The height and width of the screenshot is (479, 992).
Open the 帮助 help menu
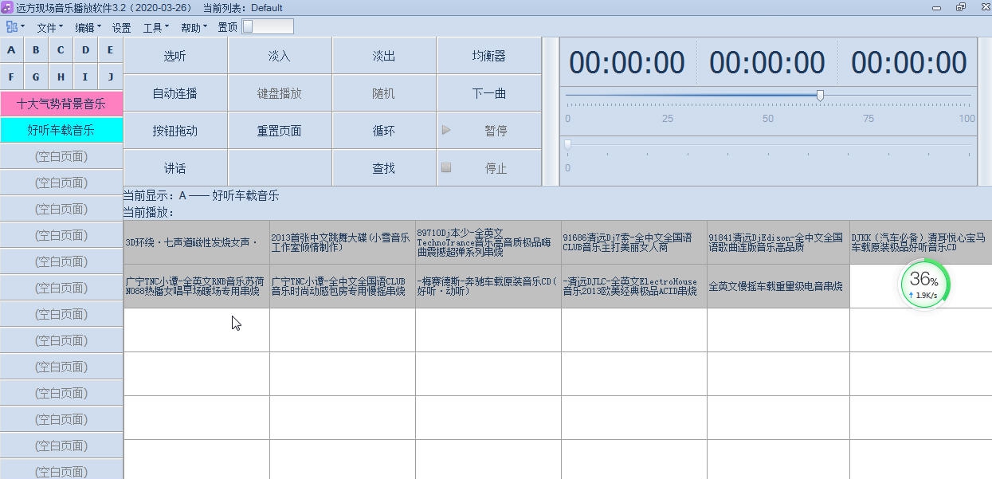pos(190,26)
